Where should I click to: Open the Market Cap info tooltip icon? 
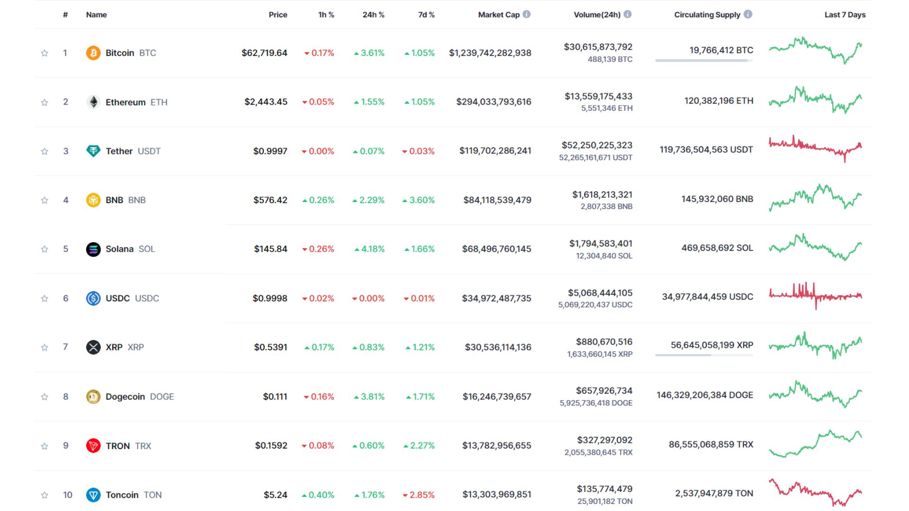click(x=526, y=14)
